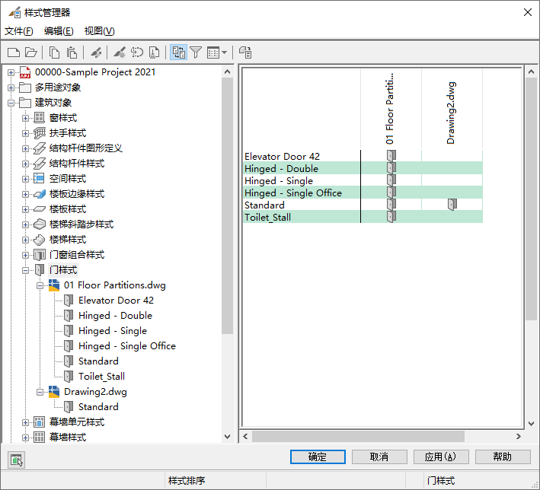Viewport: 540px width, 490px height.
Task: Expand the 多用途对象 folder
Action: coord(11,87)
